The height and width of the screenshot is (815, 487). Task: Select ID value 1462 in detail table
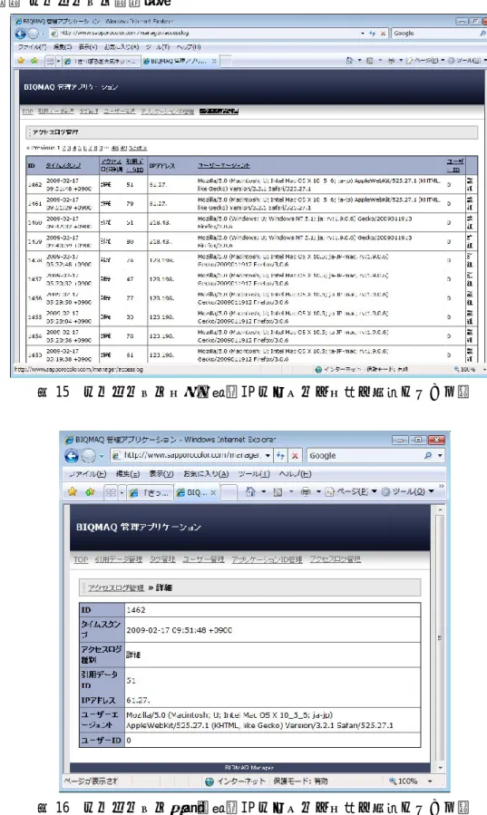[x=136, y=610]
